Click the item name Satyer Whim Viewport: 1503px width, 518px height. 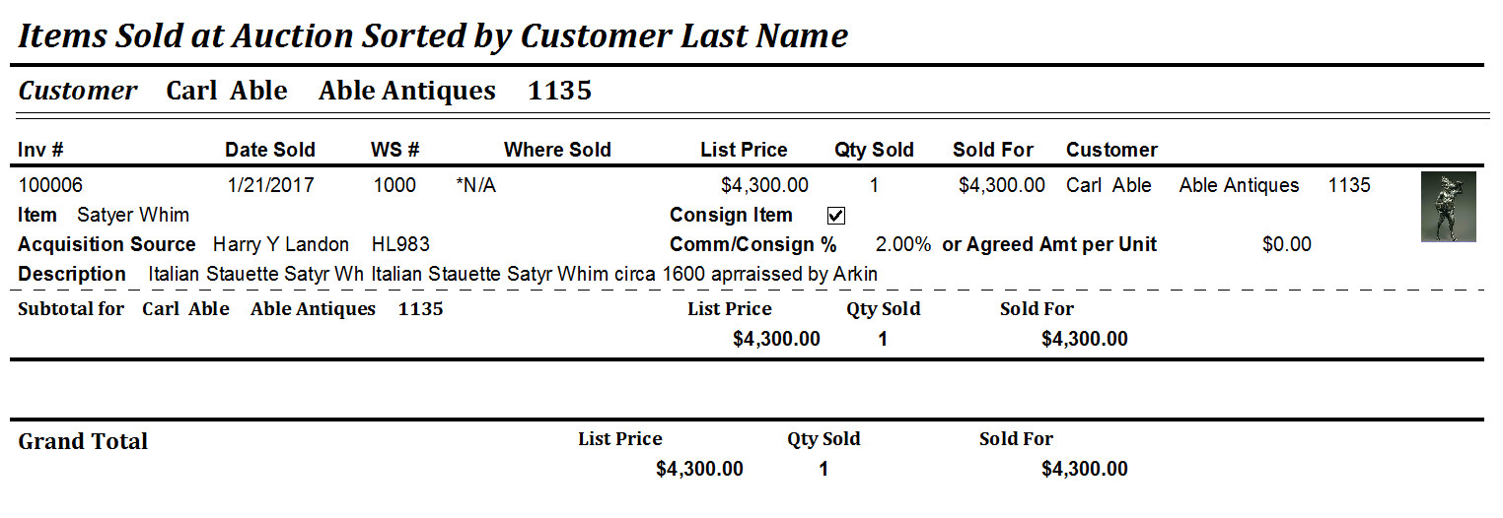[x=133, y=215]
